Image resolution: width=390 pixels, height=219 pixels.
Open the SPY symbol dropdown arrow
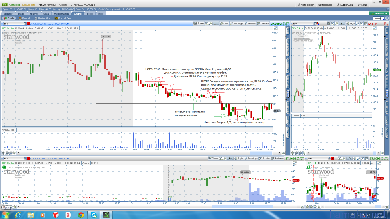tap(315, 24)
